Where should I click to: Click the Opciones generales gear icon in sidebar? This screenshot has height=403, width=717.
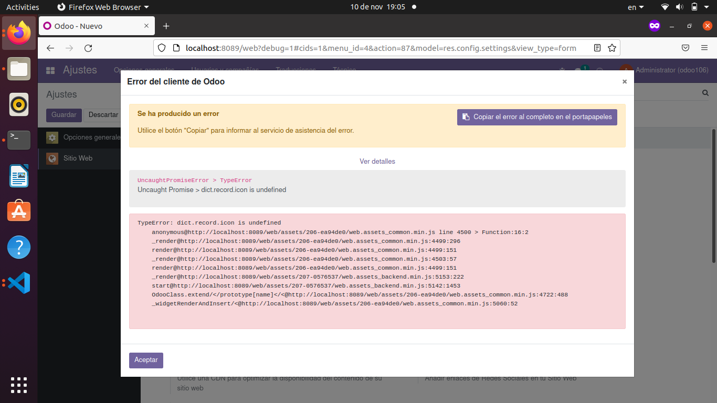click(x=52, y=137)
